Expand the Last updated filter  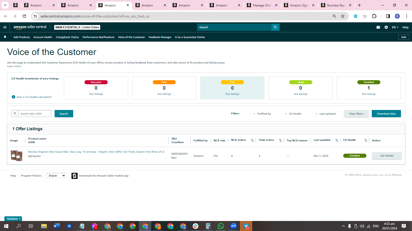[x=325, y=114]
